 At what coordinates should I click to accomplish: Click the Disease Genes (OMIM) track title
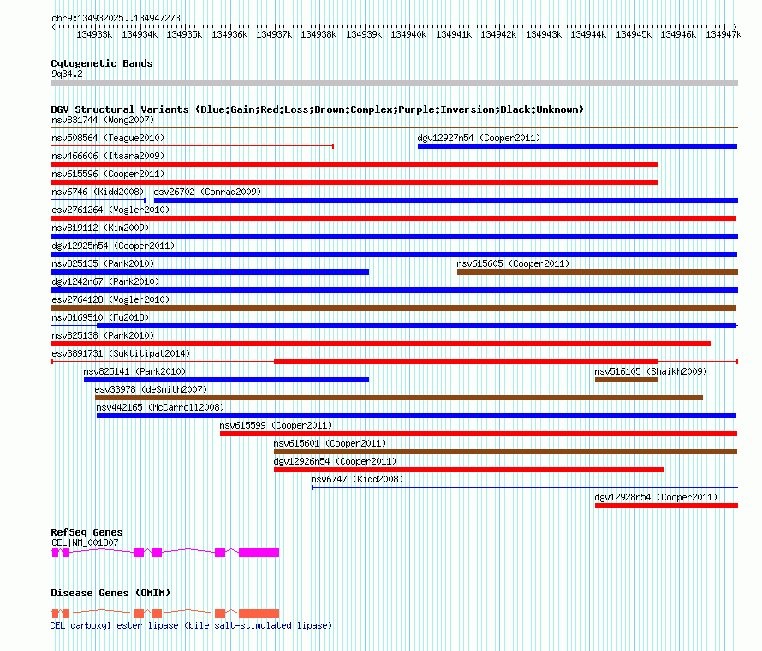coord(110,593)
